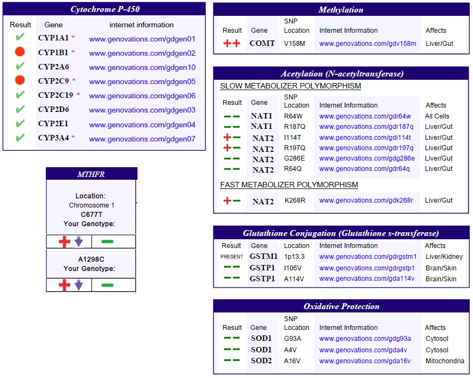The height and width of the screenshot is (378, 473).
Task: Click the plus-minus result for NAT2 R197Q
Action: 232,148
